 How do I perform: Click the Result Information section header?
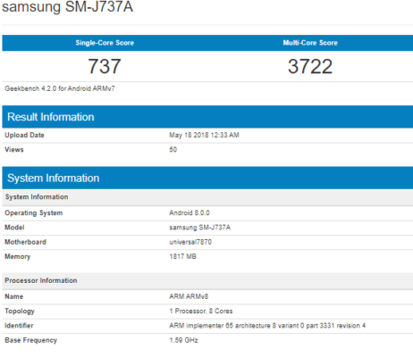(207, 117)
